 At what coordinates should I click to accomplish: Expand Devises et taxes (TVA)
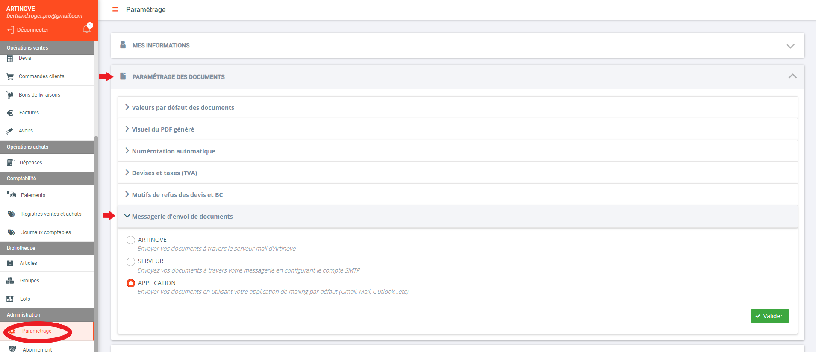point(164,173)
